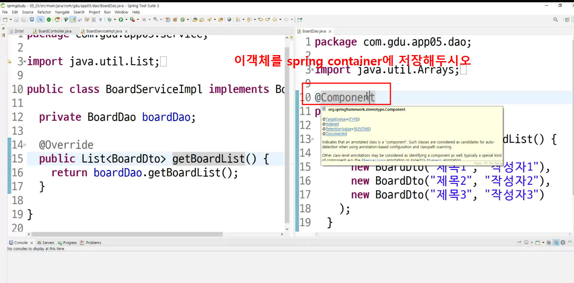Click the green Run button icon

pos(121,19)
